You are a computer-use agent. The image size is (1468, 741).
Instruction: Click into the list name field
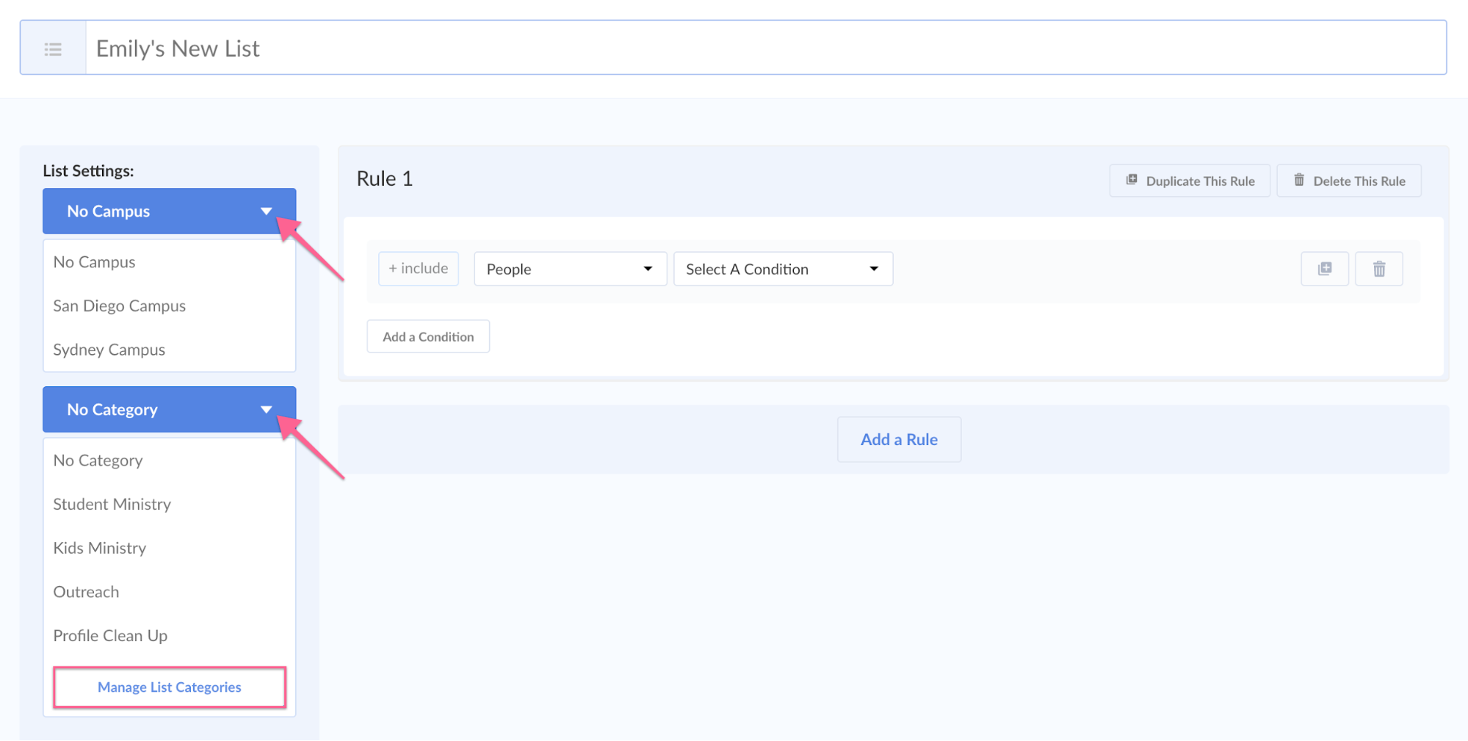click(x=764, y=48)
